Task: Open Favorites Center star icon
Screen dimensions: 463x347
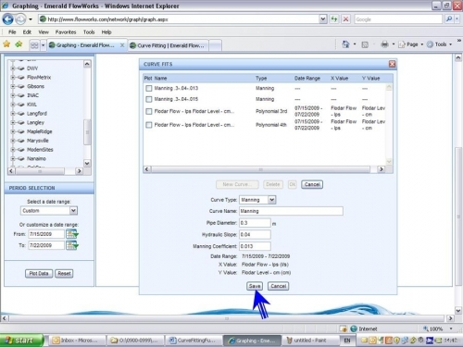Action: tap(6, 44)
